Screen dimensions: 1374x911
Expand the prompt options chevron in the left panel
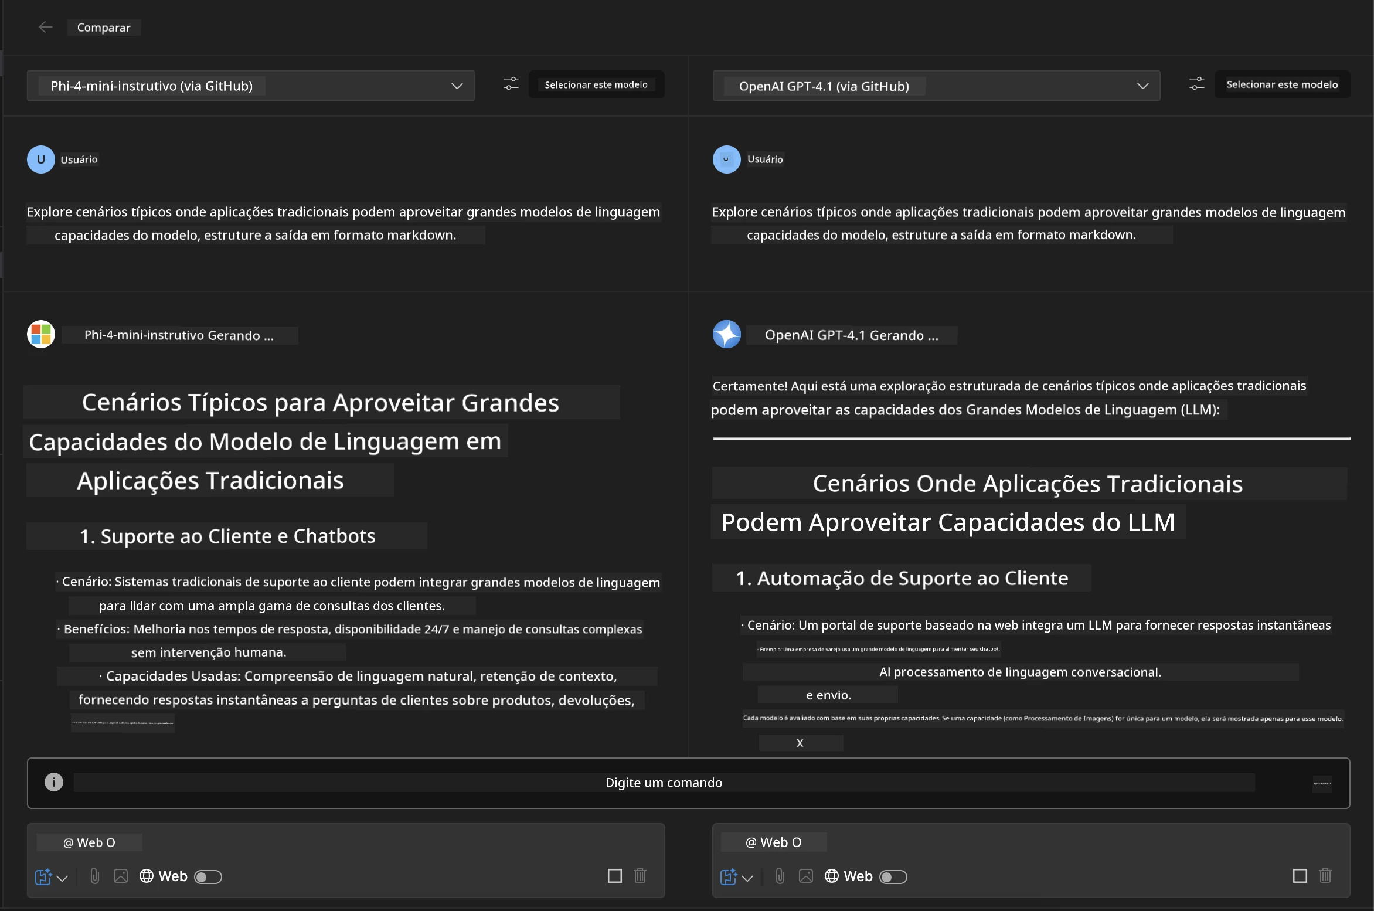coord(62,878)
